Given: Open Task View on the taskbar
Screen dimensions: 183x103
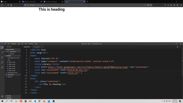Looking at the screenshot, I should click(x=11, y=101).
